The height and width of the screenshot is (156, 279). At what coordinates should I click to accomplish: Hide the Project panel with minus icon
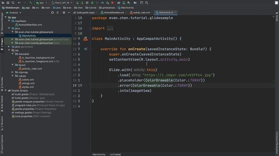click(x=69, y=13)
